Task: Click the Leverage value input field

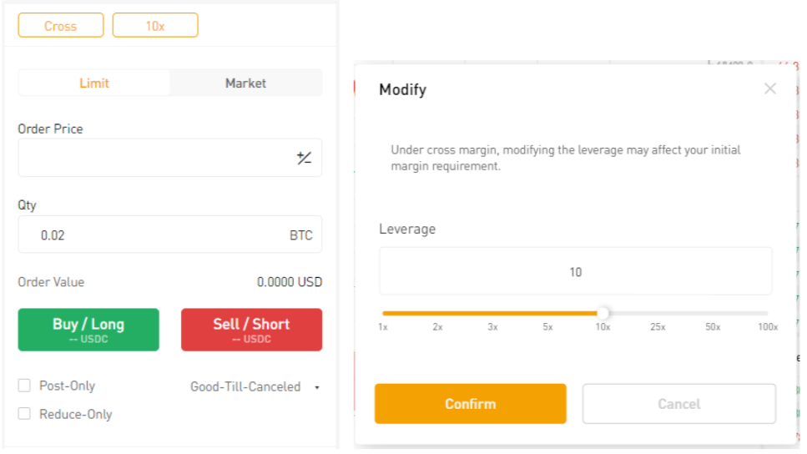Action: click(x=575, y=271)
